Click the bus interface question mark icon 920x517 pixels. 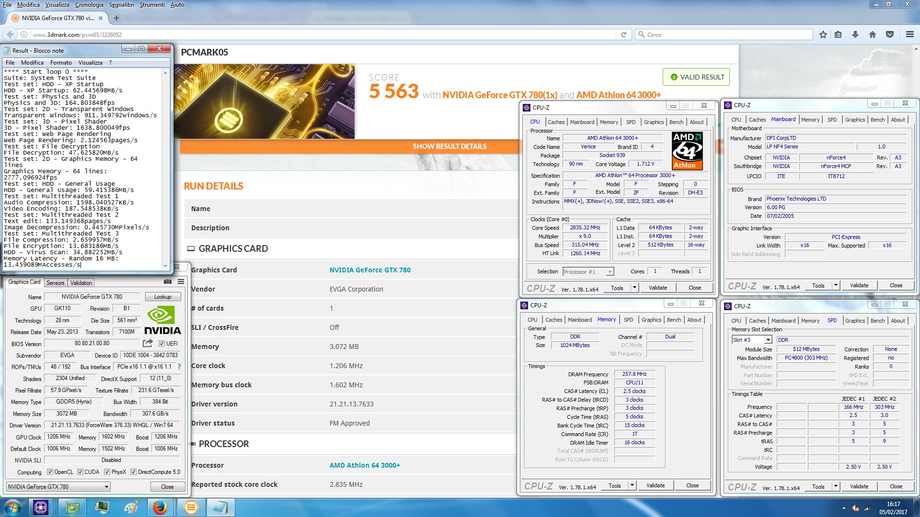179,367
